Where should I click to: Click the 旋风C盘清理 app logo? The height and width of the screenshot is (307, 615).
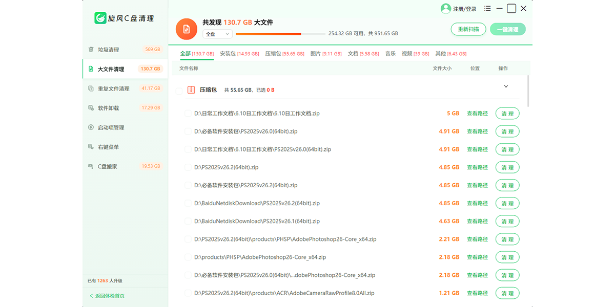coord(100,18)
